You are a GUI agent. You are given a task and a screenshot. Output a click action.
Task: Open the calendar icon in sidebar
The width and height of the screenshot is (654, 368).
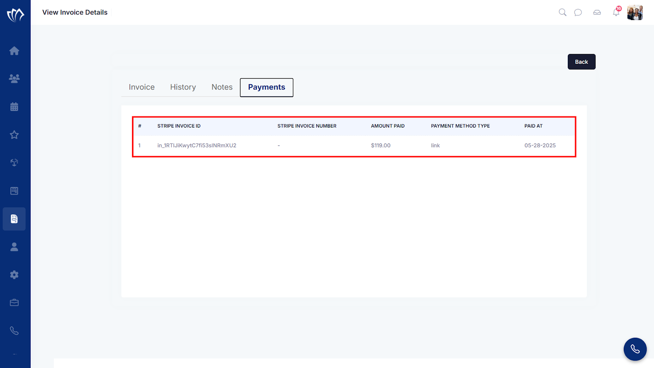14,107
